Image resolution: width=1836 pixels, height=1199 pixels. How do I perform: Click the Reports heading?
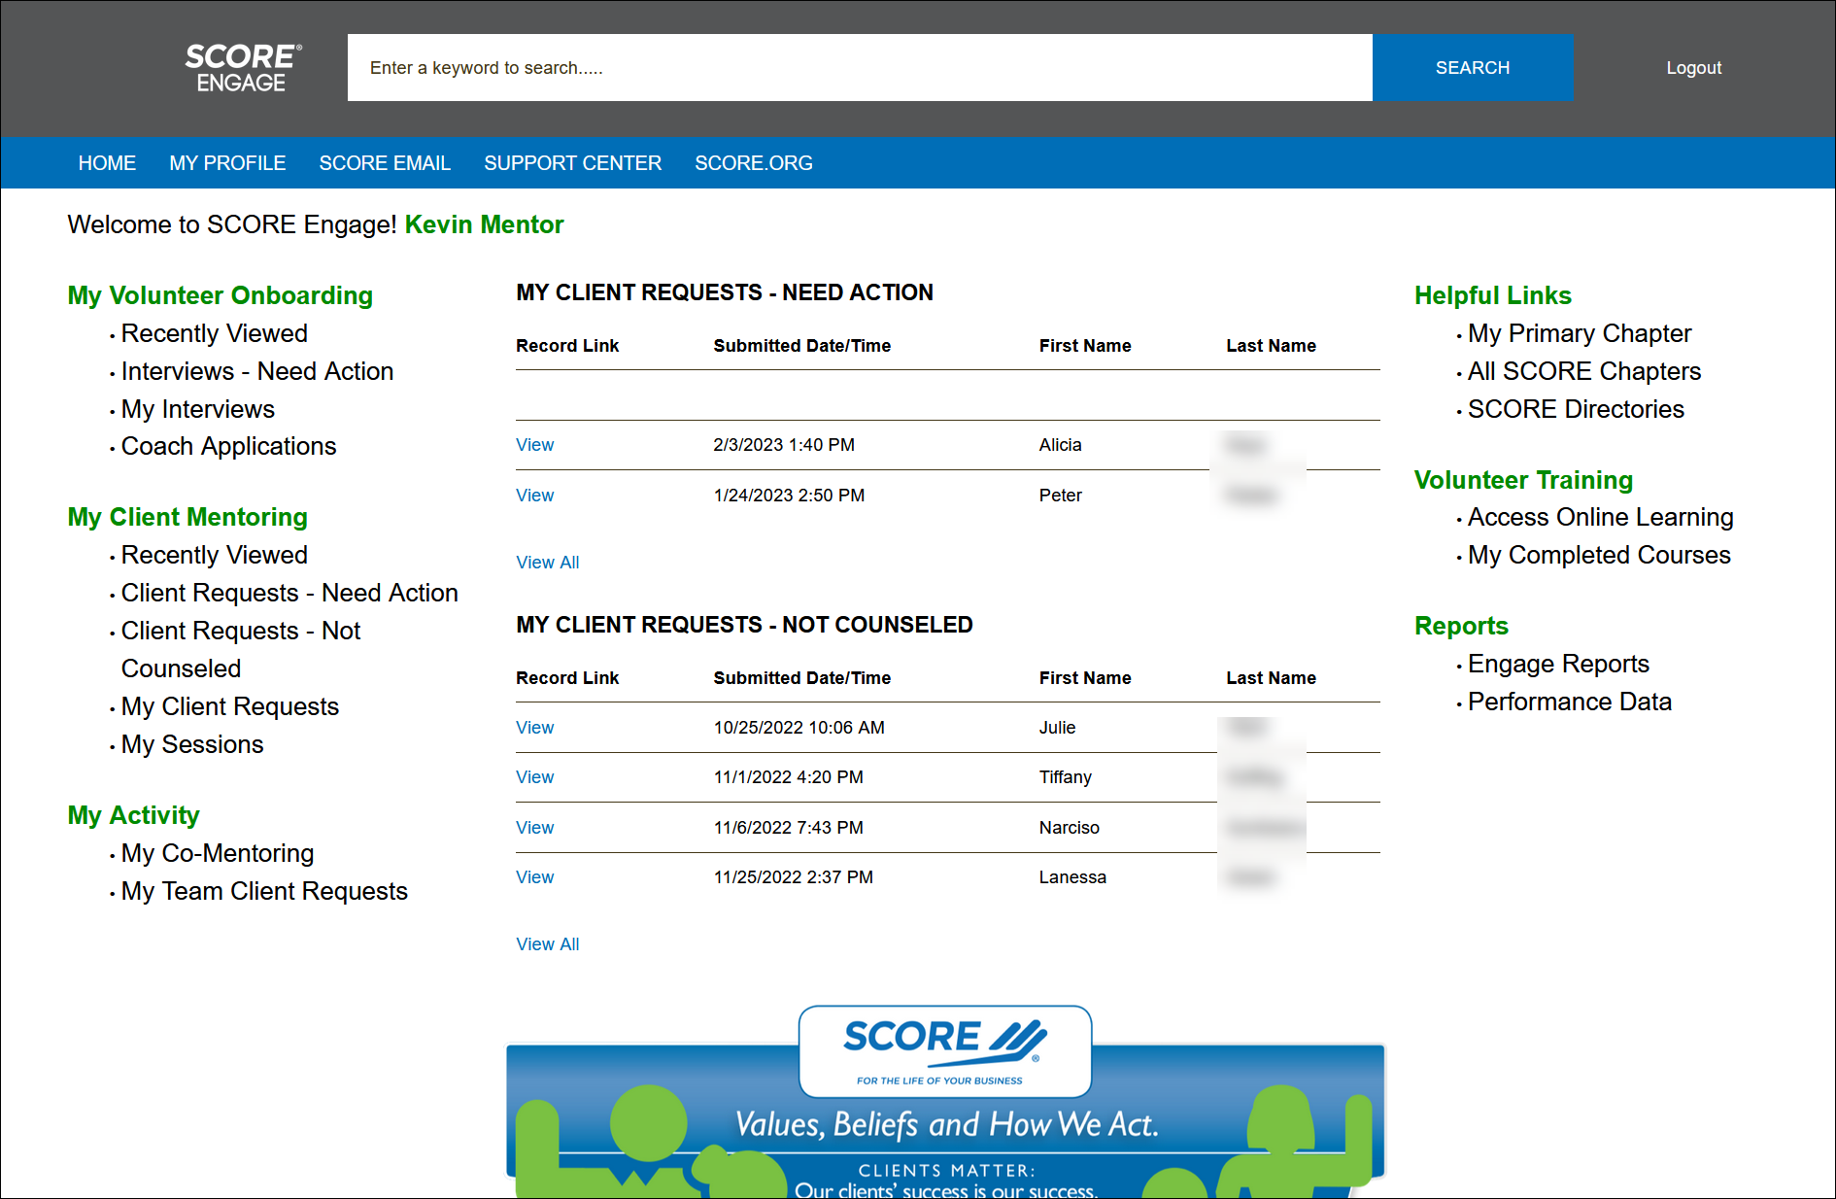1461,626
